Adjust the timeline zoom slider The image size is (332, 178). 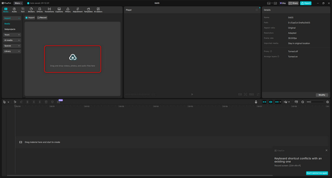click(315, 102)
